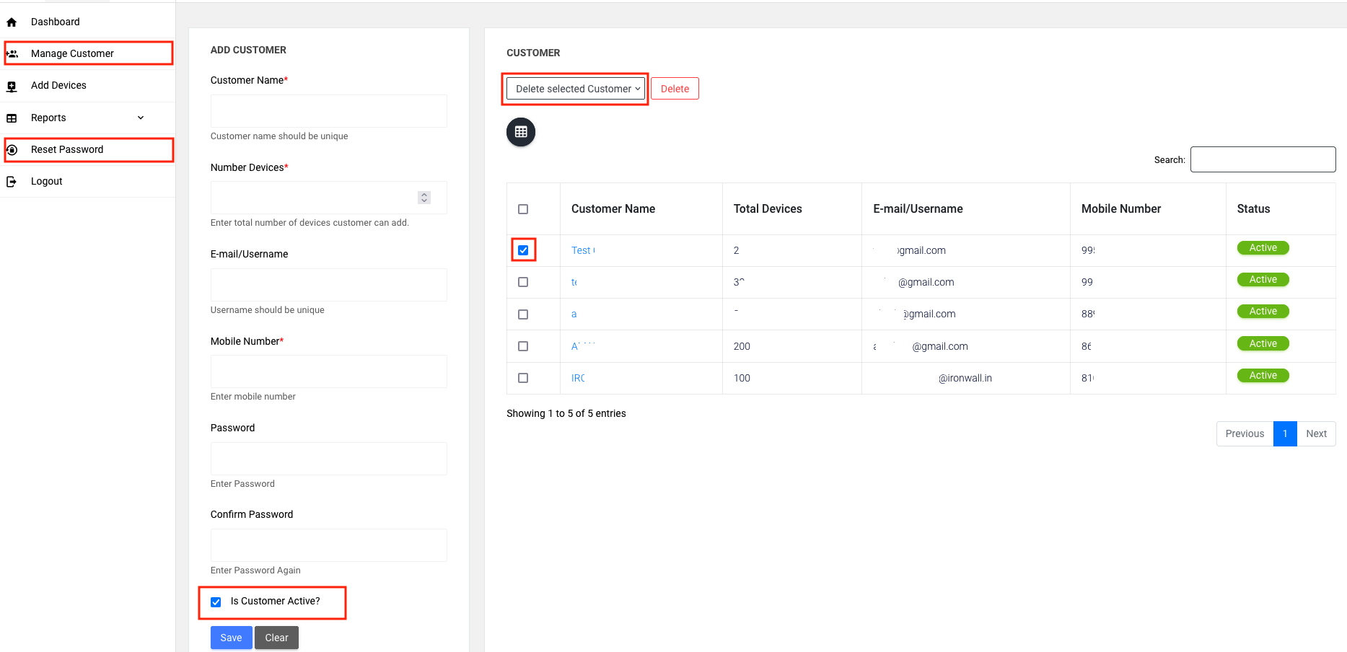1347x652 pixels.
Task: Uncheck the Test customer row checkbox
Action: tap(523, 250)
